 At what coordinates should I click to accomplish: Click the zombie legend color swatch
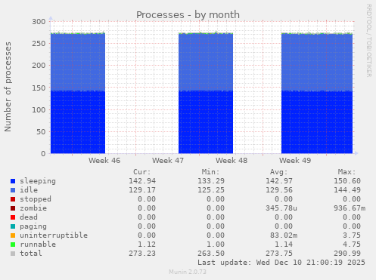click(x=13, y=208)
